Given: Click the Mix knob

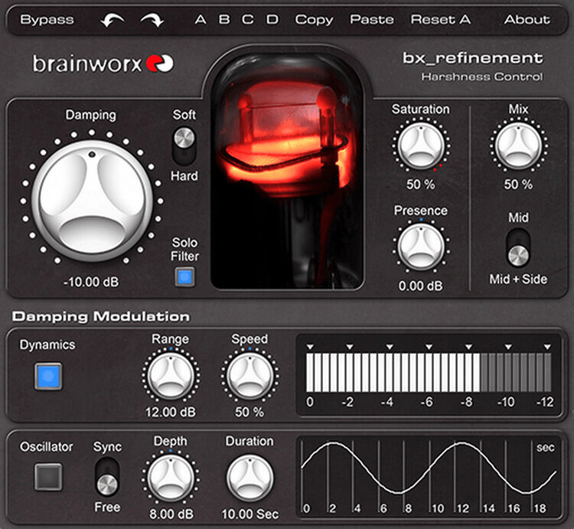Looking at the screenshot, I should tap(518, 146).
